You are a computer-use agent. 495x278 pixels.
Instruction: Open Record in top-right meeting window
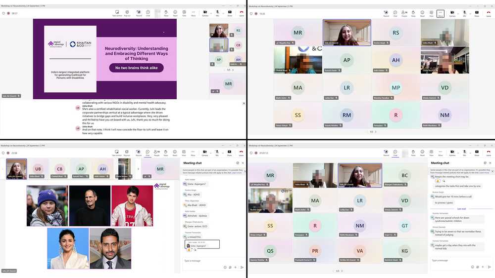pos(386,13)
